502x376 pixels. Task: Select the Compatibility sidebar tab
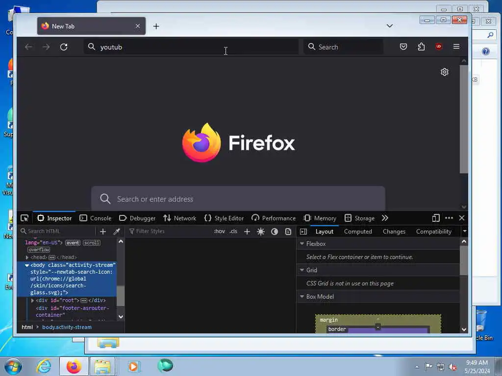point(433,232)
